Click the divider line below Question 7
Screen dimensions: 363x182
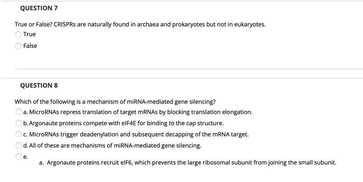click(189, 69)
